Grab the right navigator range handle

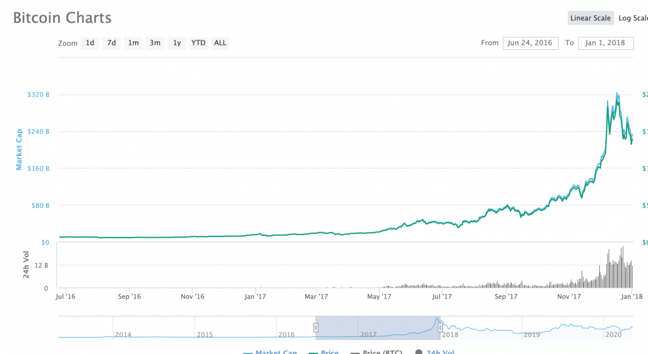pyautogui.click(x=440, y=327)
